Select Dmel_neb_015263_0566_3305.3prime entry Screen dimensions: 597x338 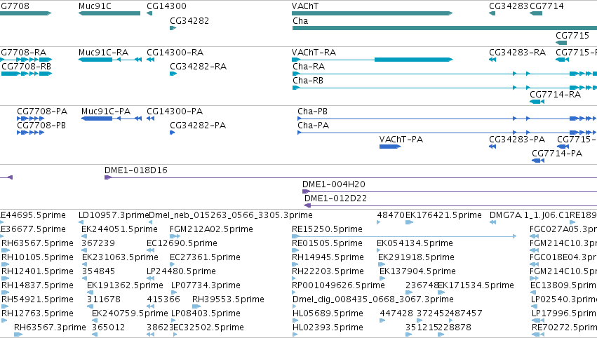pyautogui.click(x=231, y=215)
